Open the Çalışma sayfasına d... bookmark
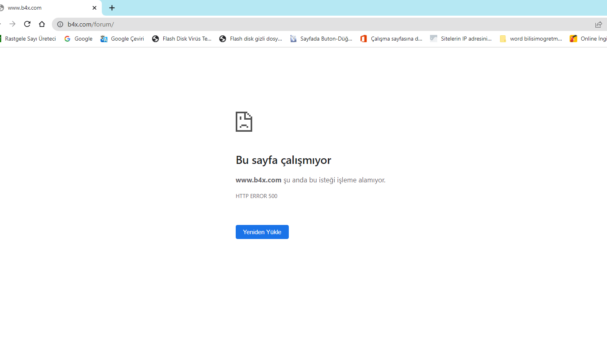 click(x=391, y=39)
